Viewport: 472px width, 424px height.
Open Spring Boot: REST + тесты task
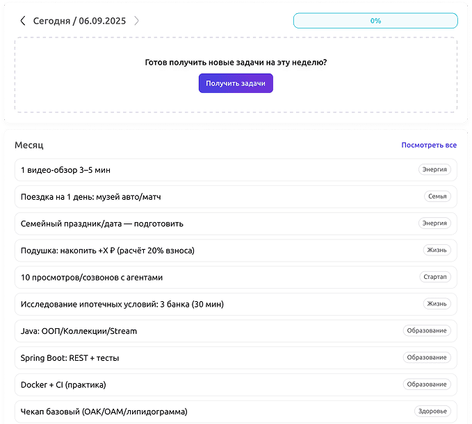70,358
